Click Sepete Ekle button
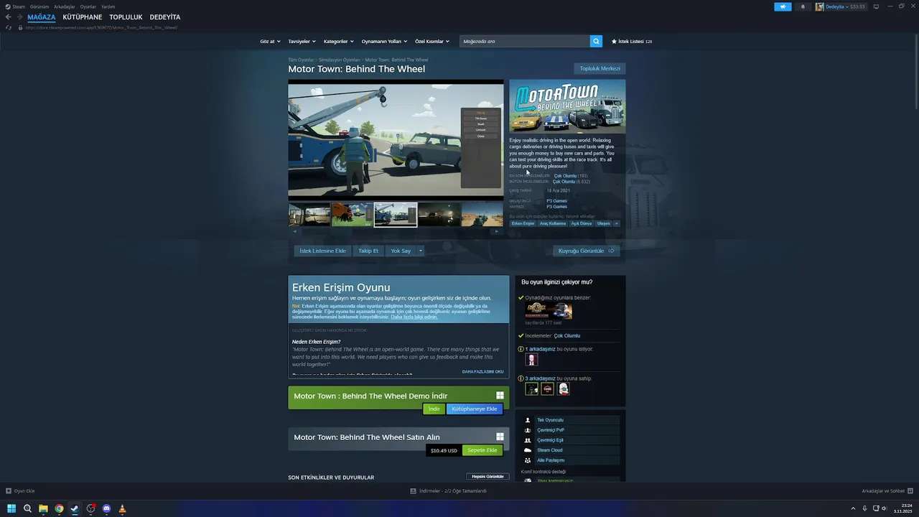 (x=482, y=450)
